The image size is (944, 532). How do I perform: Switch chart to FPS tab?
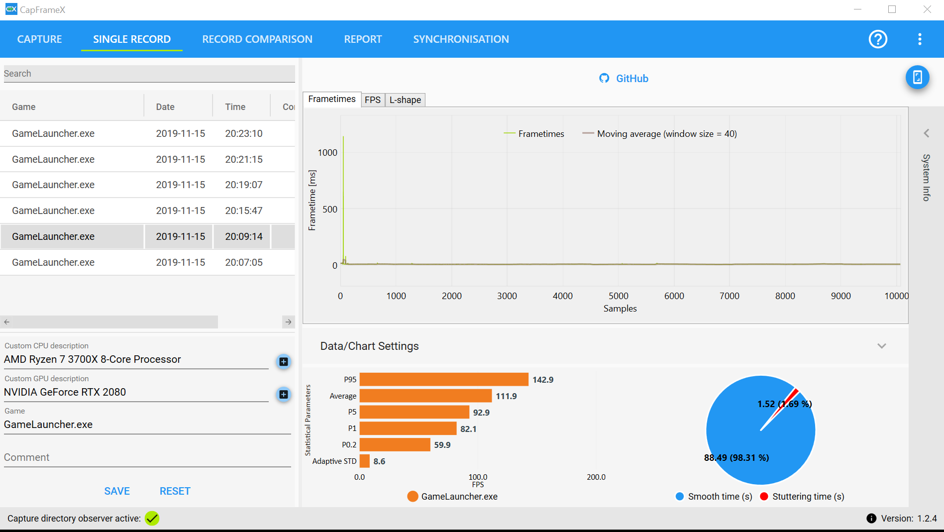[373, 100]
